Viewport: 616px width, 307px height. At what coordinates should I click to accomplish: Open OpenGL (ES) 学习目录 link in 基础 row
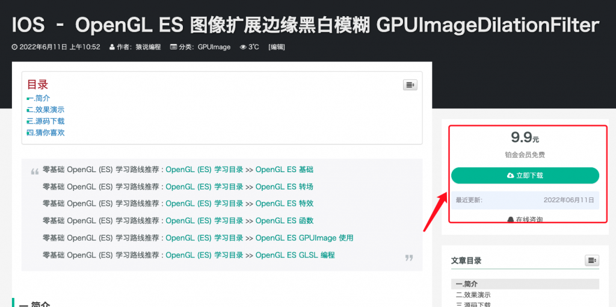click(x=205, y=169)
